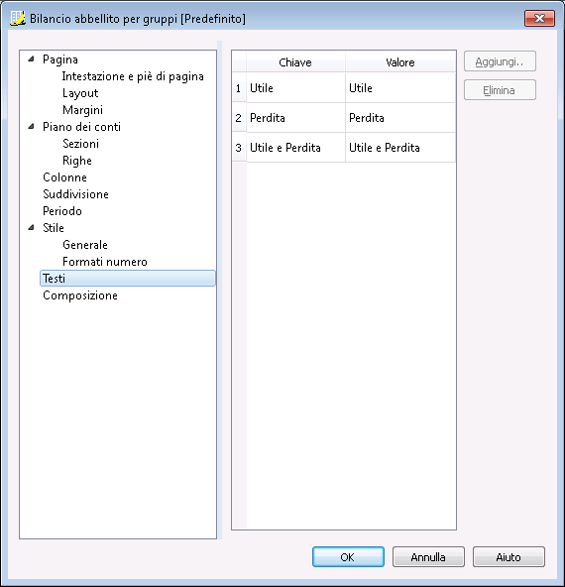Cancel with the Annulla button
The image size is (565, 587).
click(428, 557)
